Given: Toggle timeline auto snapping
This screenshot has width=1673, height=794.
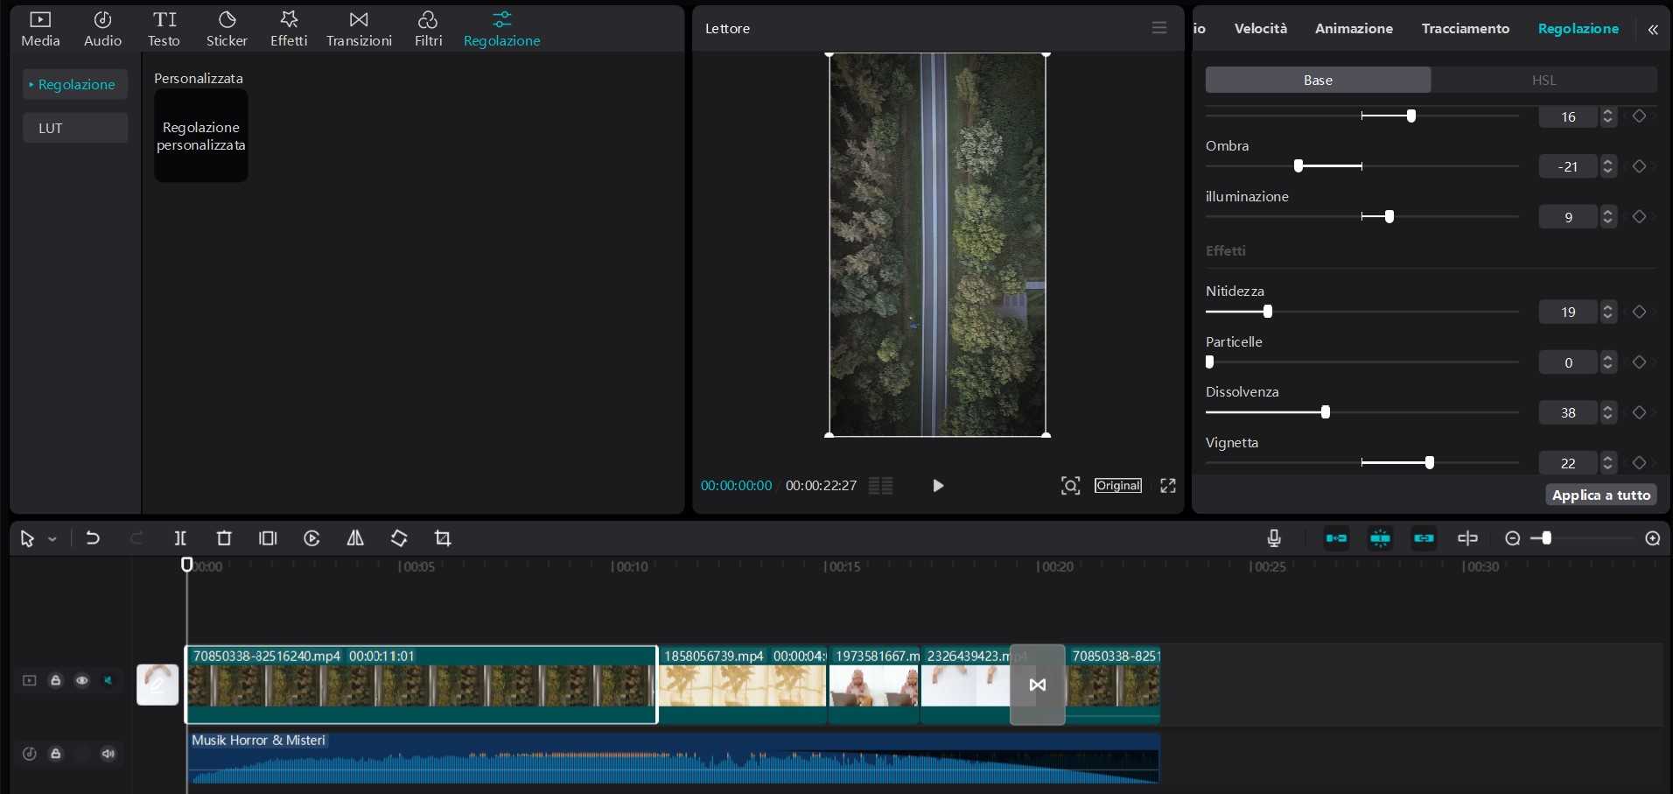Looking at the screenshot, I should 1381,538.
